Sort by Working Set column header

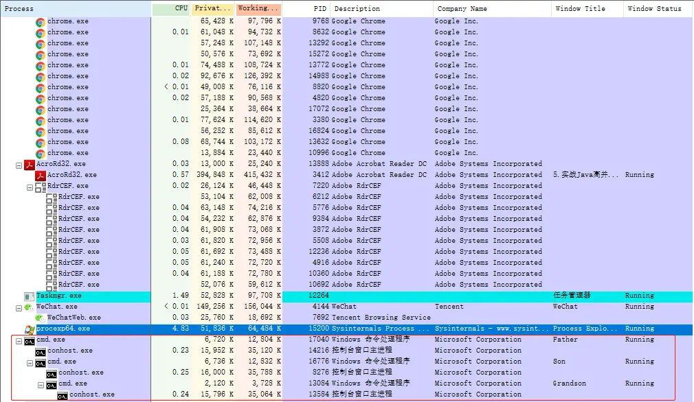coord(258,8)
